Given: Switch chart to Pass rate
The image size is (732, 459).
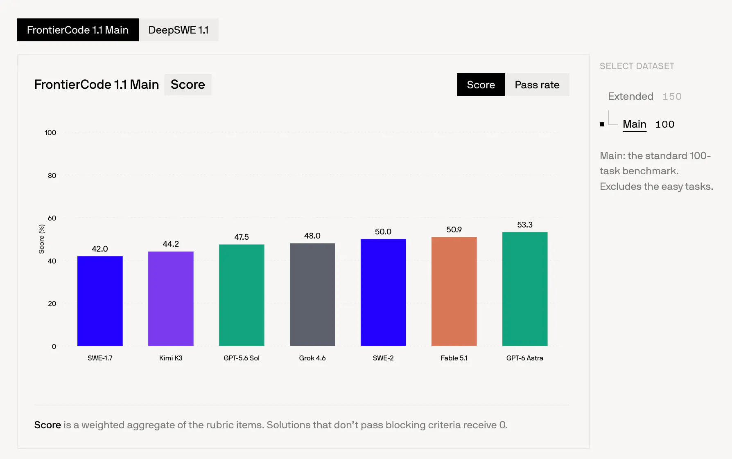Looking at the screenshot, I should coord(537,85).
